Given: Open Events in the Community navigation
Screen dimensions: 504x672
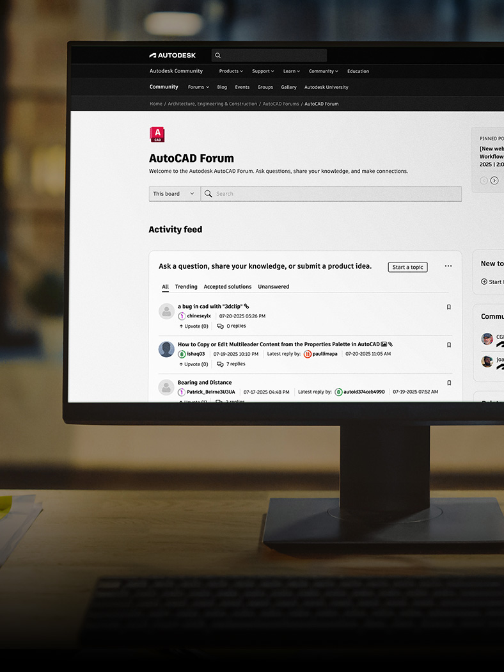Looking at the screenshot, I should [x=242, y=87].
